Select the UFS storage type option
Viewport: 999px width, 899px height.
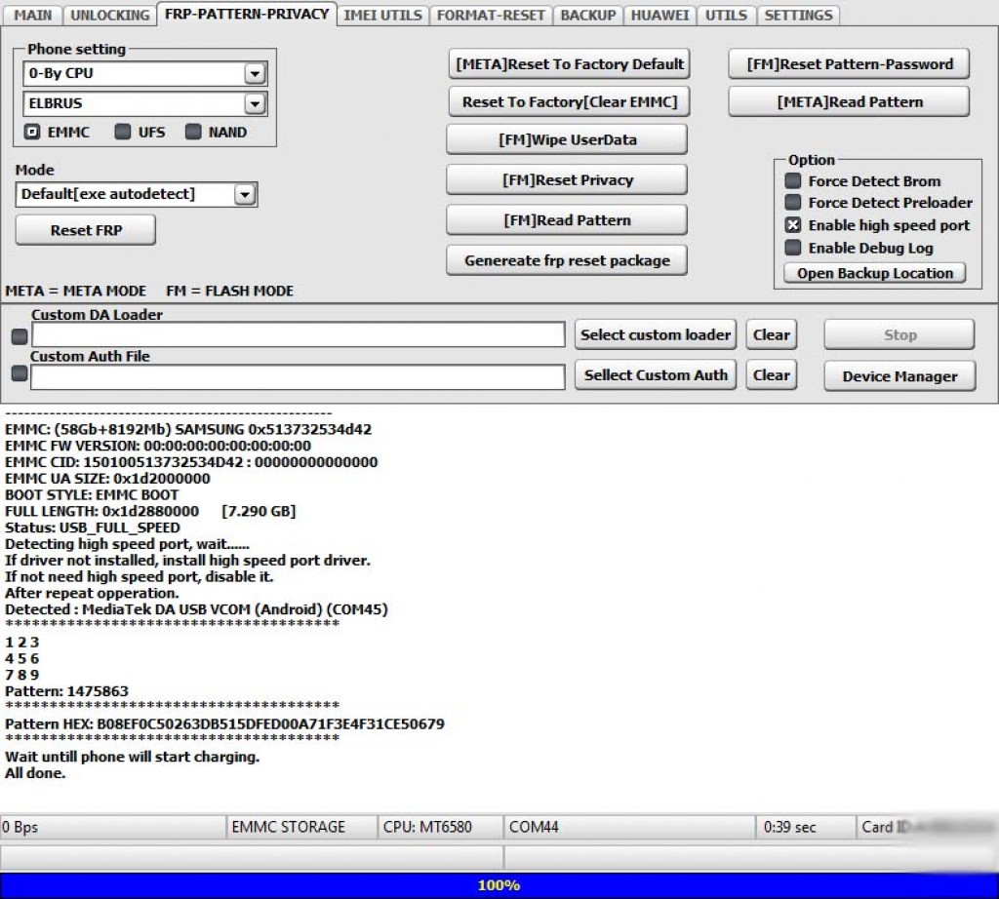click(x=123, y=132)
